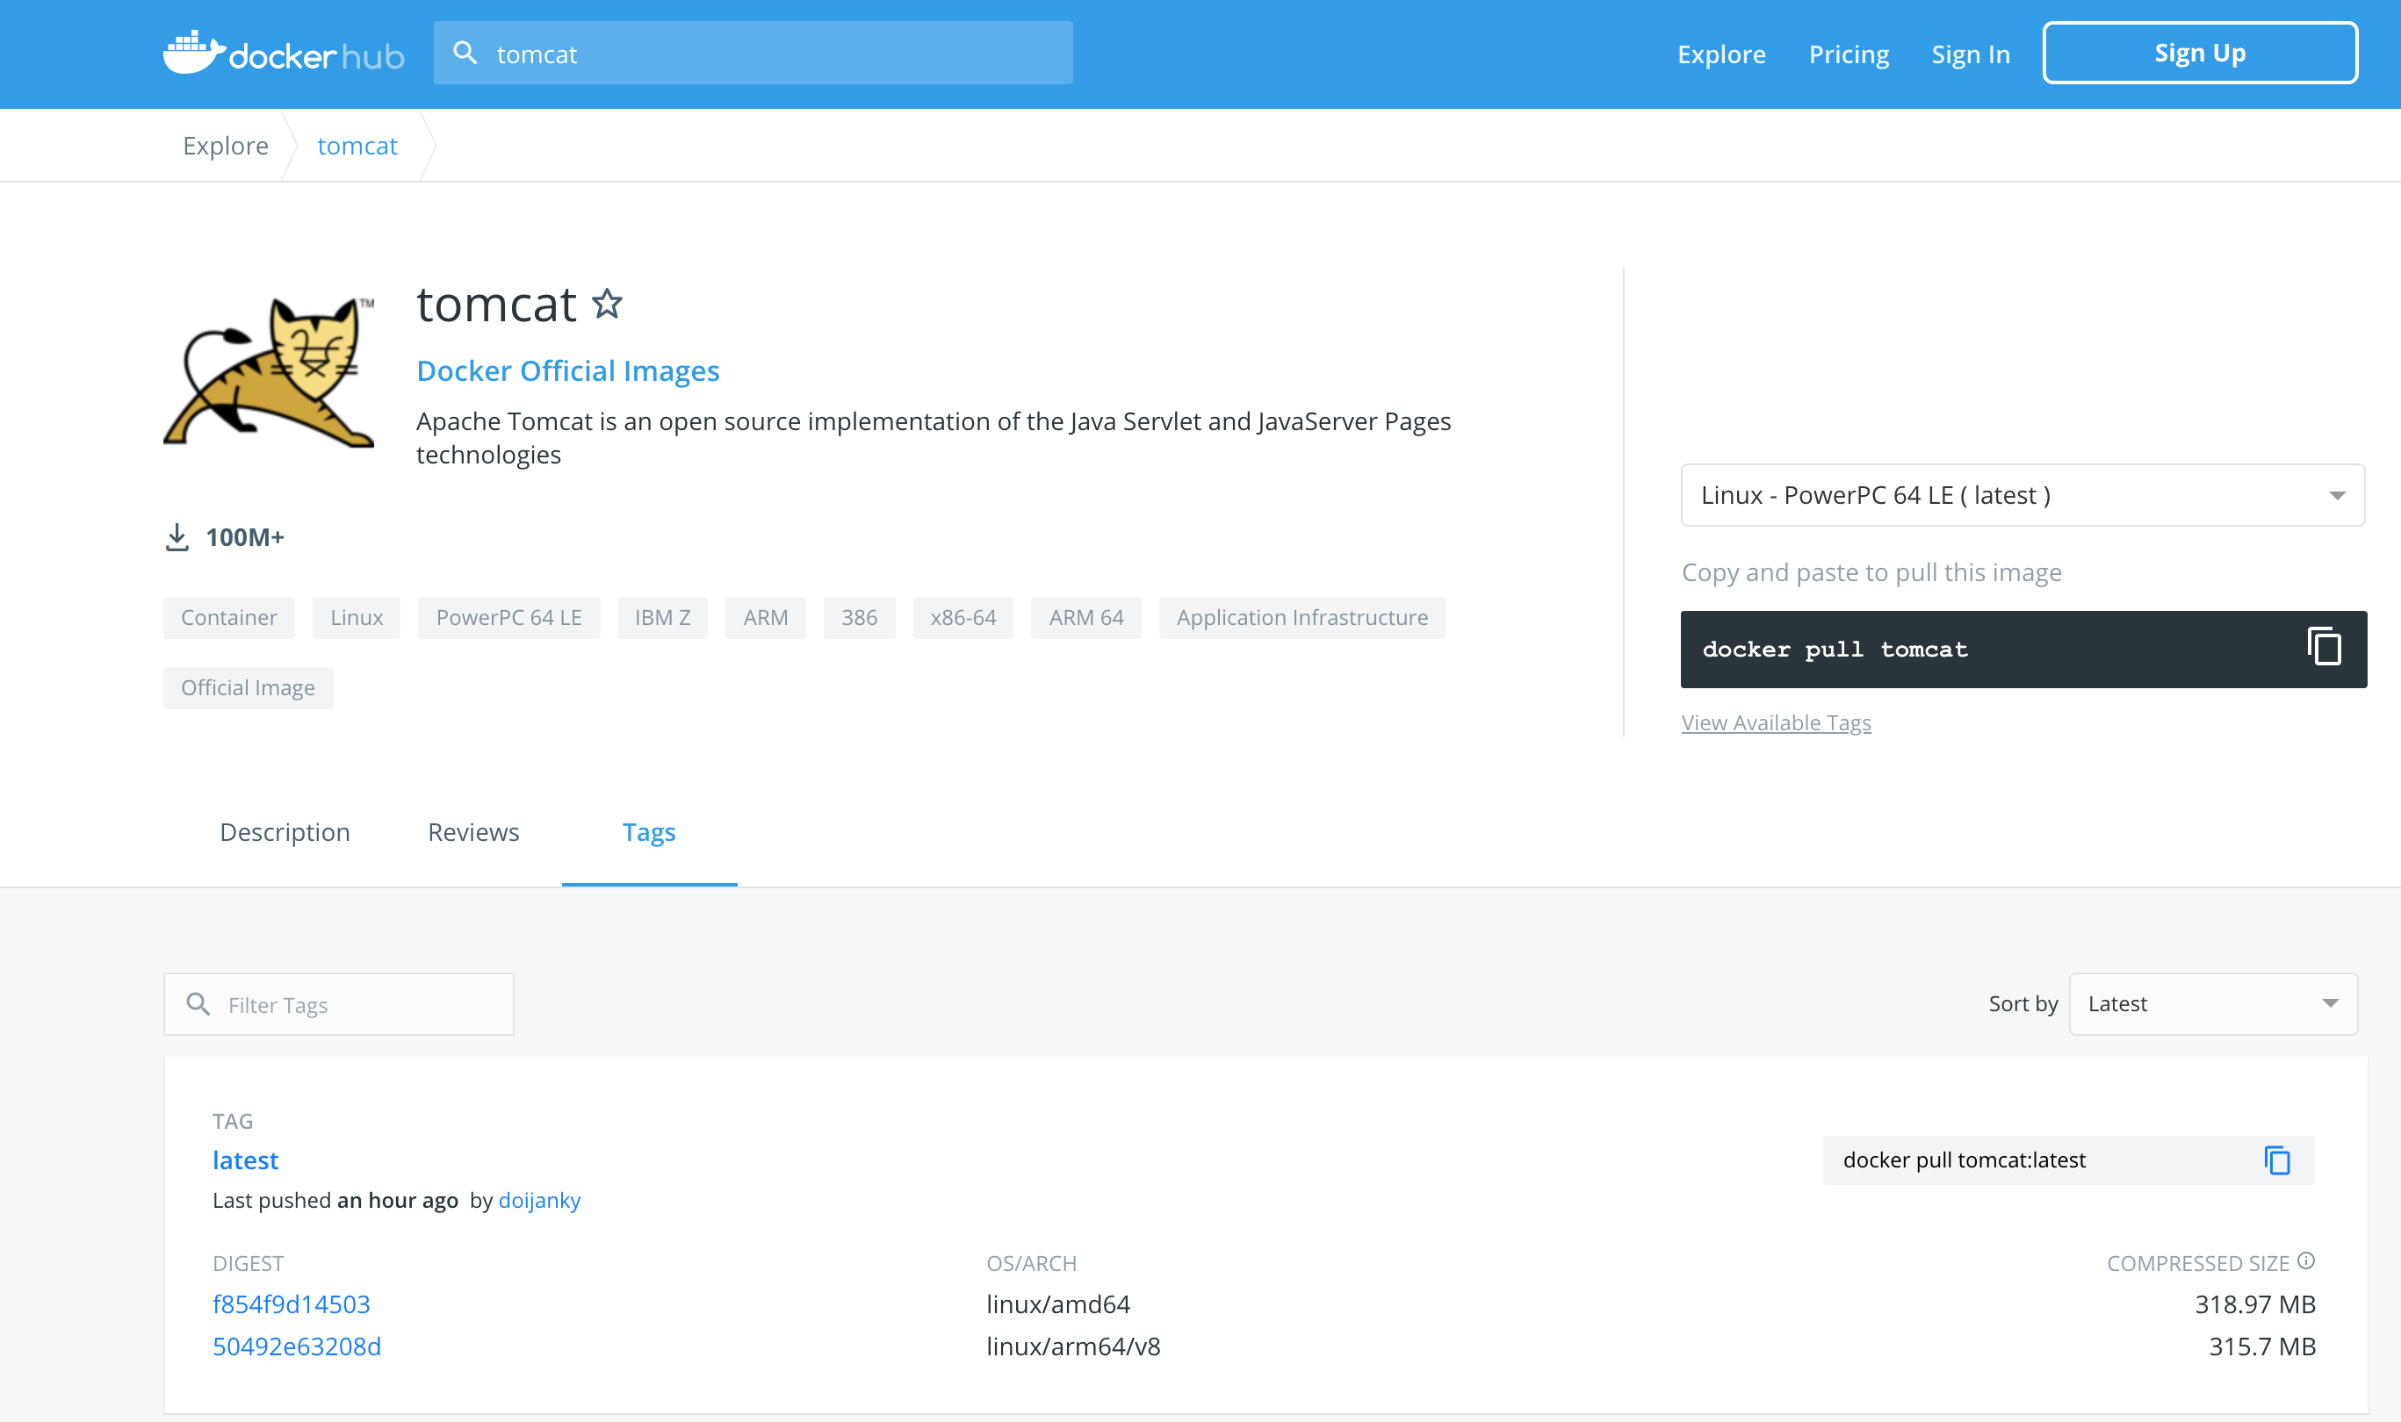Focus the tomcat search field
This screenshot has height=1422, width=2401.
coord(753,53)
